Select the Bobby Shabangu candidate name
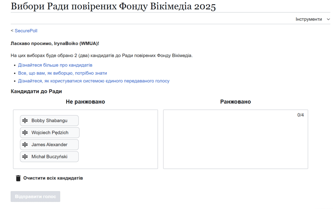This screenshot has width=333, height=209. [49, 120]
